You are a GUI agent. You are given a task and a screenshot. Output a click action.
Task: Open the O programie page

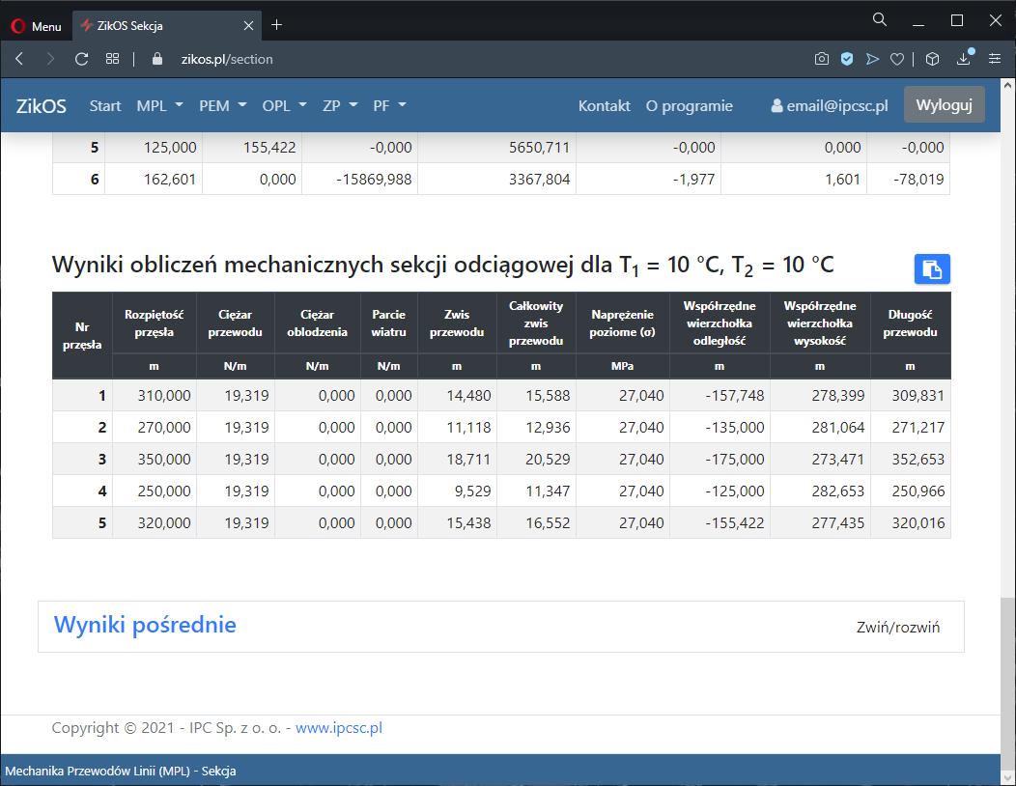(x=689, y=106)
